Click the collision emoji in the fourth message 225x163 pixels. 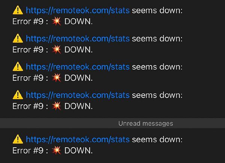[57, 106]
